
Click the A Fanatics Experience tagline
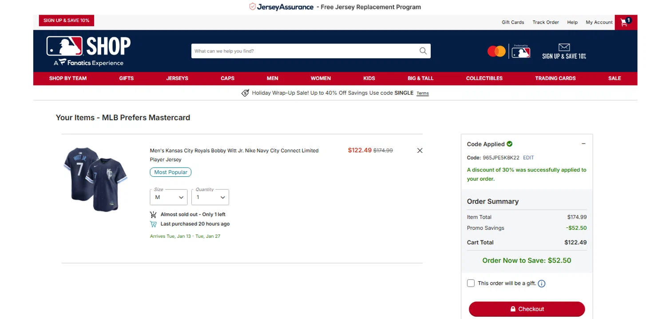(89, 63)
